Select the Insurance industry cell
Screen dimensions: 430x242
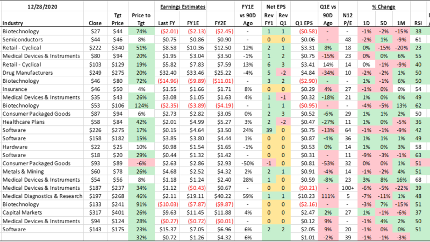15,88
